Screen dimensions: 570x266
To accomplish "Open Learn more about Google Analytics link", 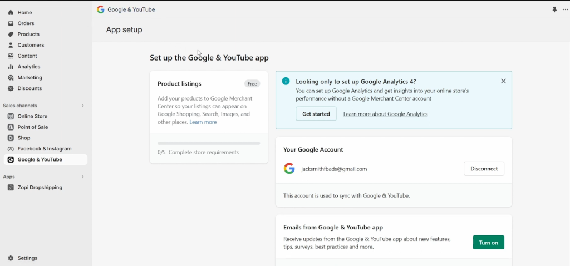I will click(x=385, y=114).
